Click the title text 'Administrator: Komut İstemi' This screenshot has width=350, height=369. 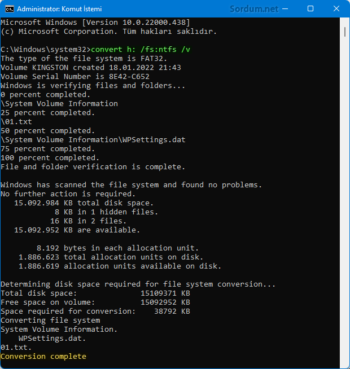pyautogui.click(x=59, y=9)
